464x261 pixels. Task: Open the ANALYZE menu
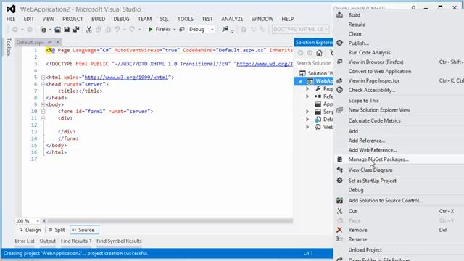(232, 19)
